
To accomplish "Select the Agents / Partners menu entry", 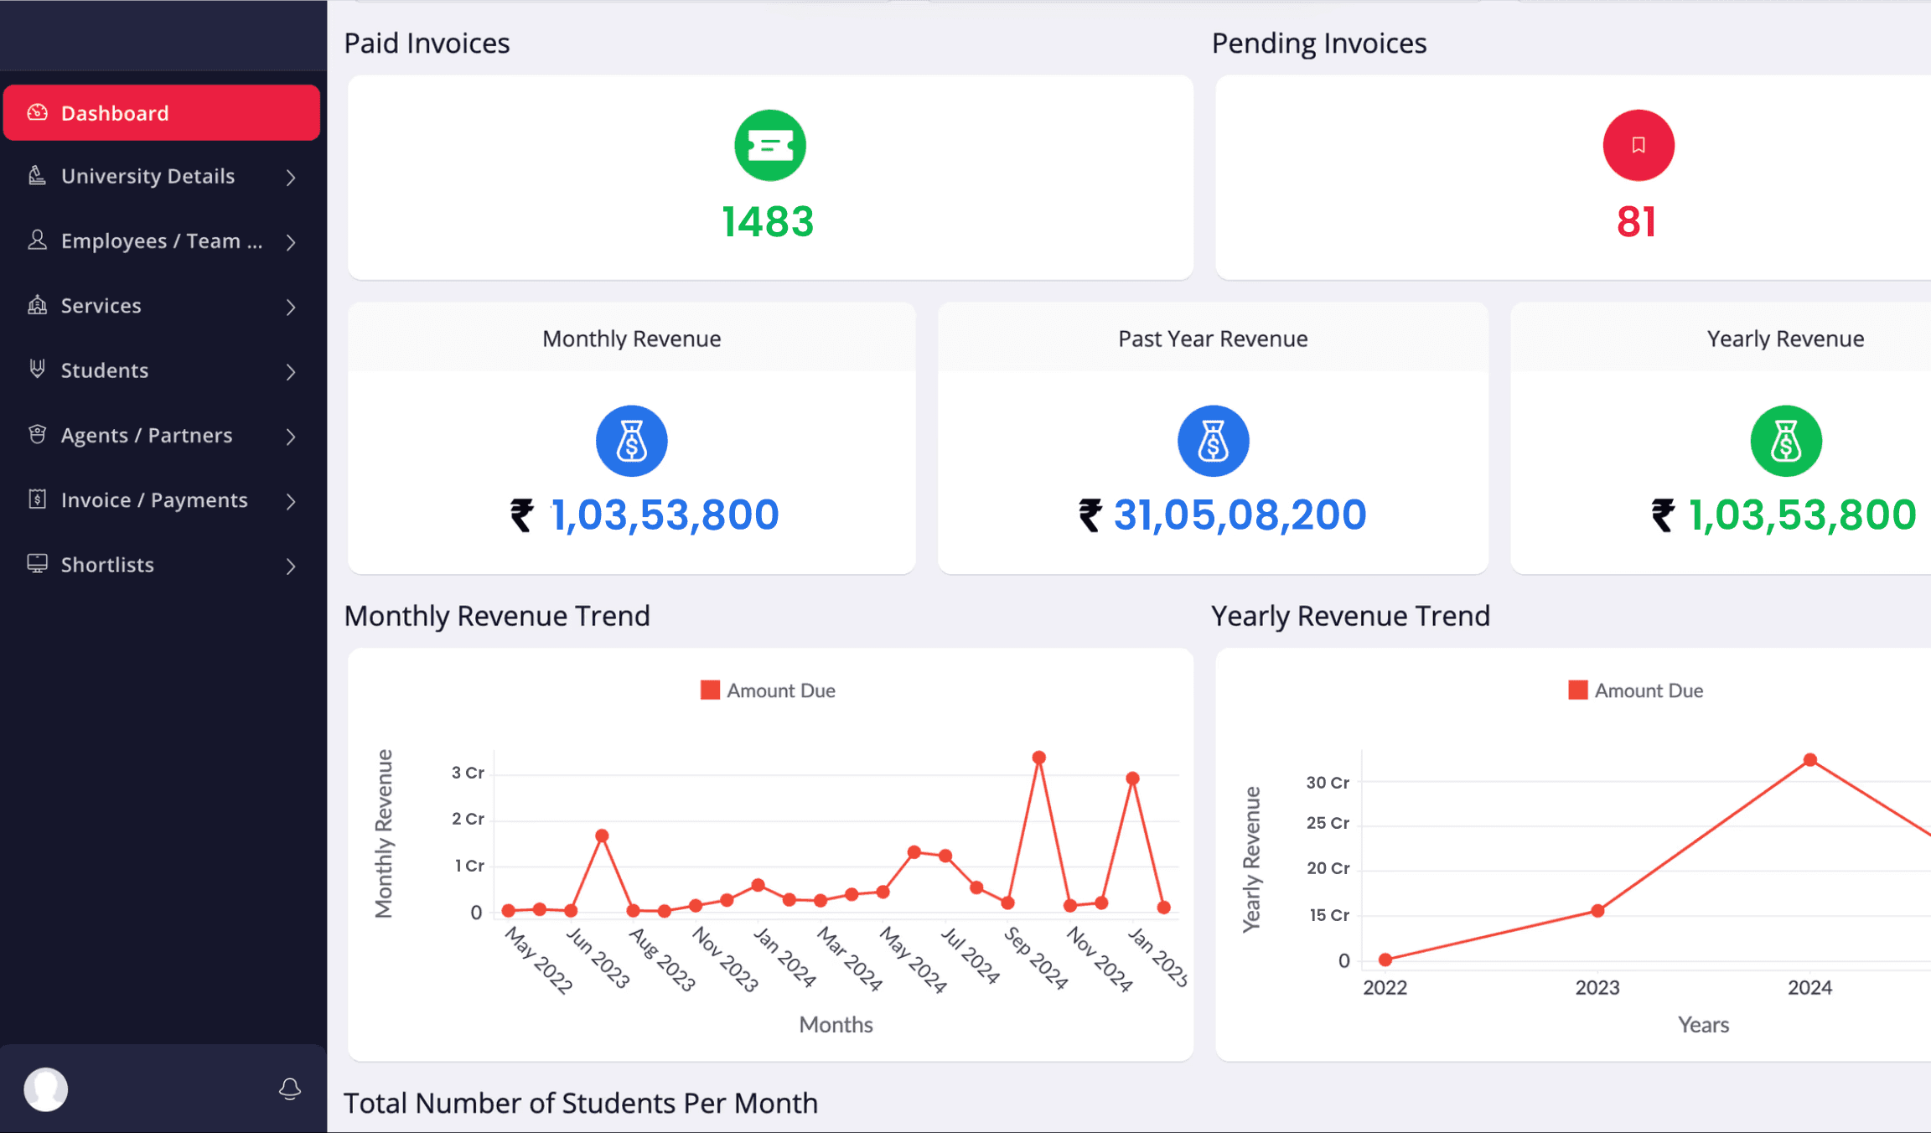I will (x=147, y=436).
